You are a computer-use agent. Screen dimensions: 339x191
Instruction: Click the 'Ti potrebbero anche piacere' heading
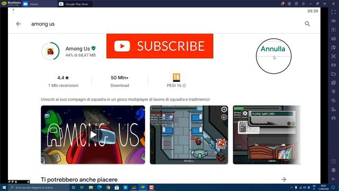click(x=79, y=179)
